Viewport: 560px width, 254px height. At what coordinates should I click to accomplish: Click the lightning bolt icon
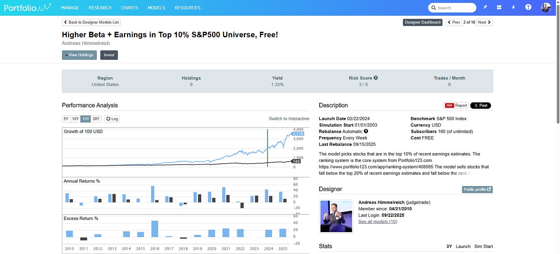click(513, 8)
